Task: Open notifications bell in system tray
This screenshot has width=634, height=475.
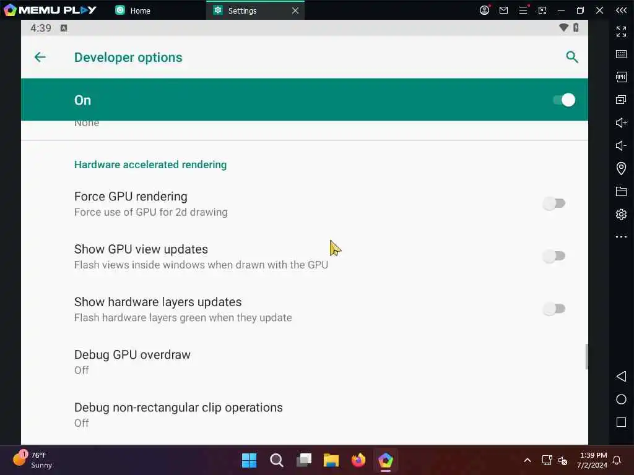Action: pos(617,460)
